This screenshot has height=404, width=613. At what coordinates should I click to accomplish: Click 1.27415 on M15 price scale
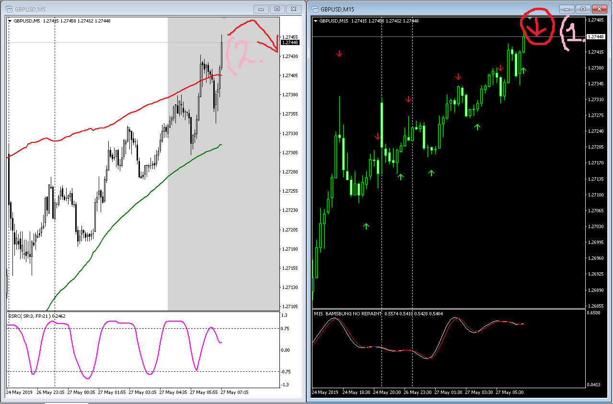coord(597,52)
